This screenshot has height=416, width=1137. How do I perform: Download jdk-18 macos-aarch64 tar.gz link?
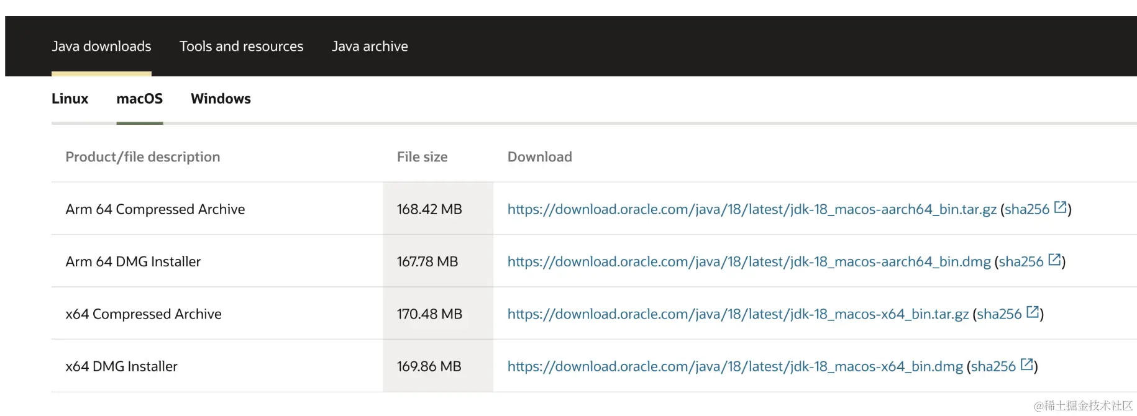(x=752, y=210)
